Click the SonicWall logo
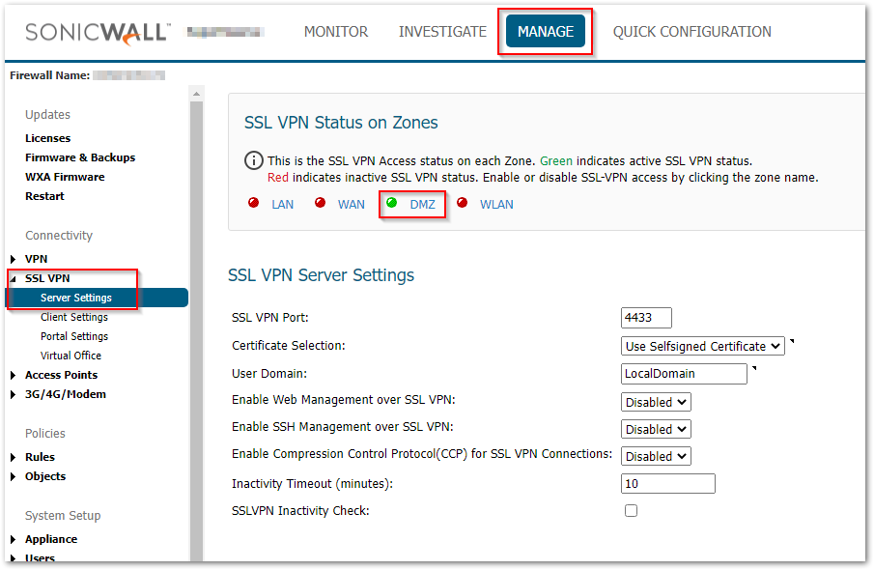Screen dimensions: 874x570 (97, 32)
